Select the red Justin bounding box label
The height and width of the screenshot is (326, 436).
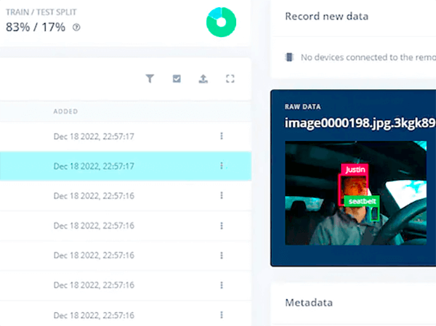[x=355, y=169]
